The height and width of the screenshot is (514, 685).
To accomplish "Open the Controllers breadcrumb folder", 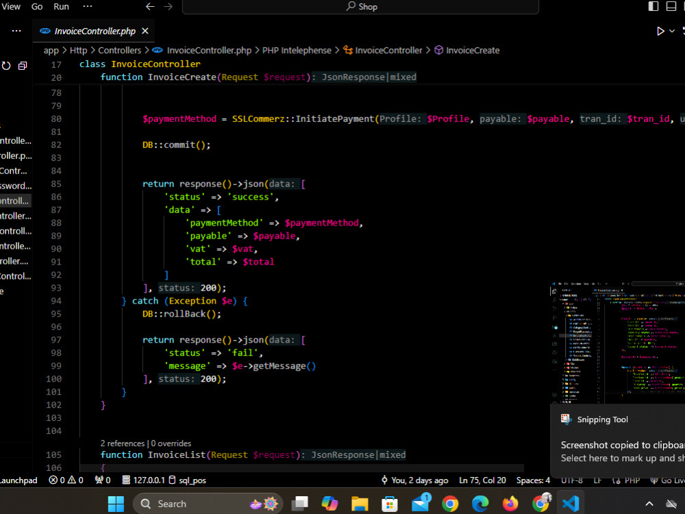I will [120, 50].
